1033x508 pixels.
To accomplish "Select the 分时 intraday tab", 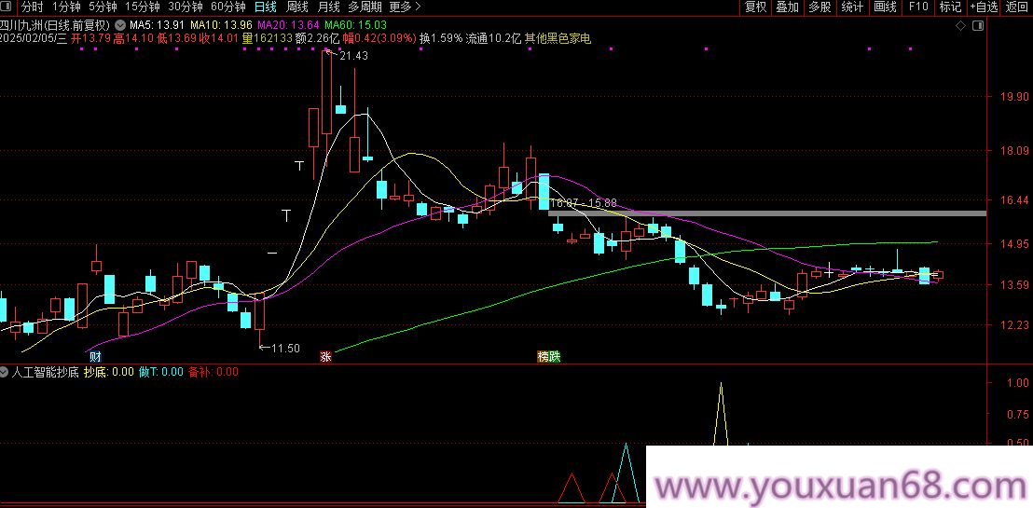I will tap(32, 7).
